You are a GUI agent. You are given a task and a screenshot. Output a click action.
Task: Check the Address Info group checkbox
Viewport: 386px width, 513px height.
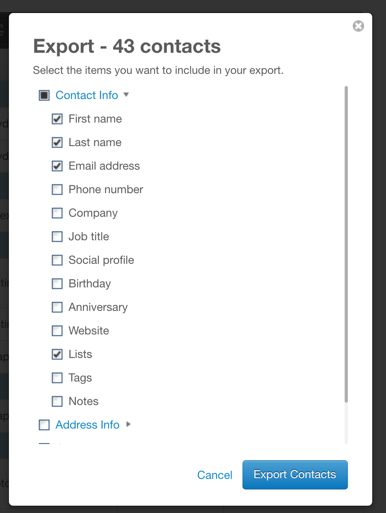click(44, 425)
